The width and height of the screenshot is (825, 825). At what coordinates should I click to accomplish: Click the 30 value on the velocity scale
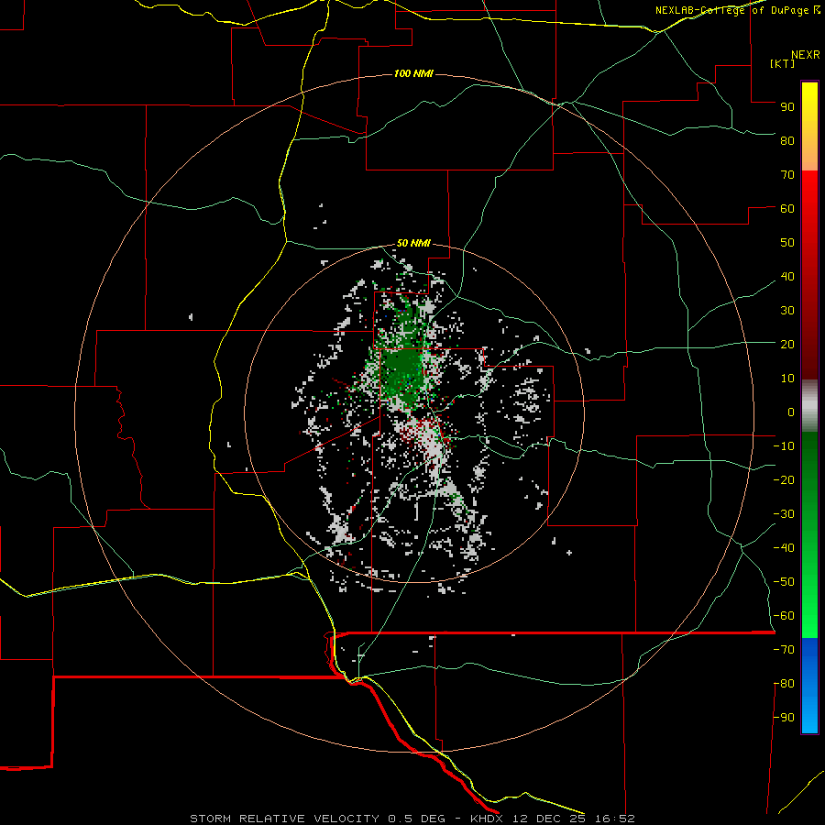tap(787, 311)
